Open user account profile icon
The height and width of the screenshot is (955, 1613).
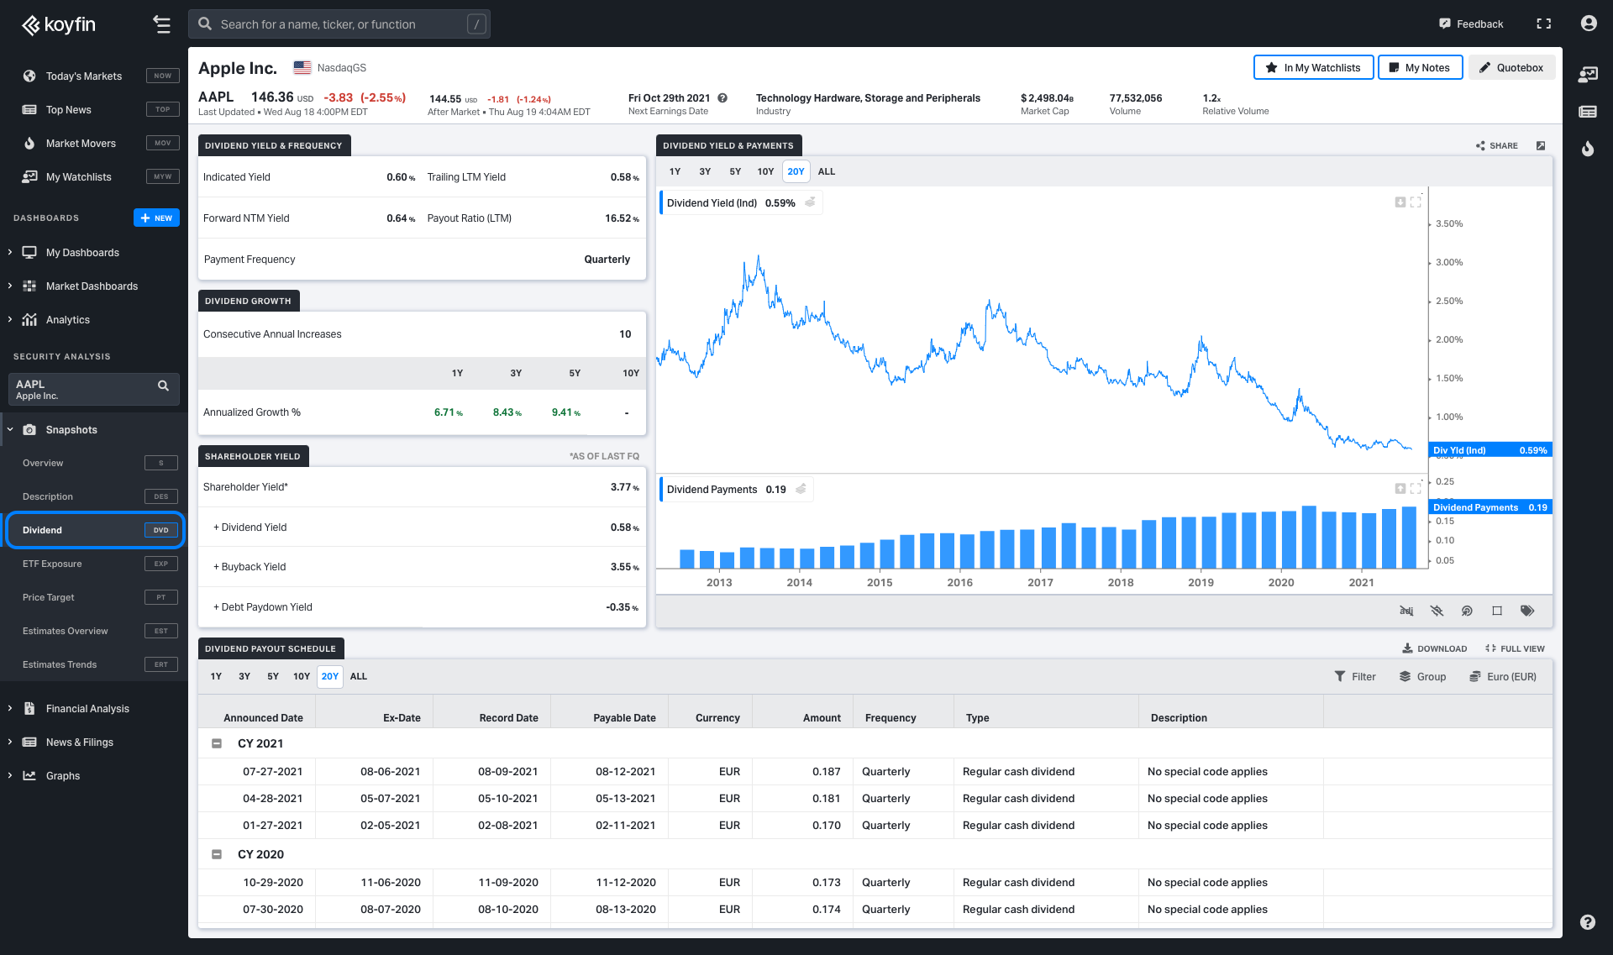coord(1588,24)
